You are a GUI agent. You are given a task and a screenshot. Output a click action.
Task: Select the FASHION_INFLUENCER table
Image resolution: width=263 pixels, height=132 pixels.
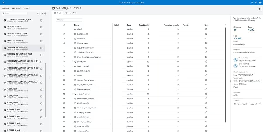tap(23, 48)
